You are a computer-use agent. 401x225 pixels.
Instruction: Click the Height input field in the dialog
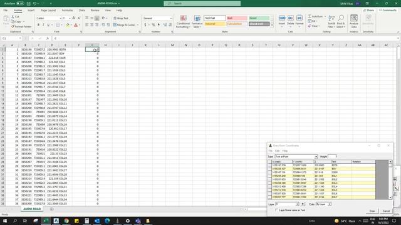332,156
